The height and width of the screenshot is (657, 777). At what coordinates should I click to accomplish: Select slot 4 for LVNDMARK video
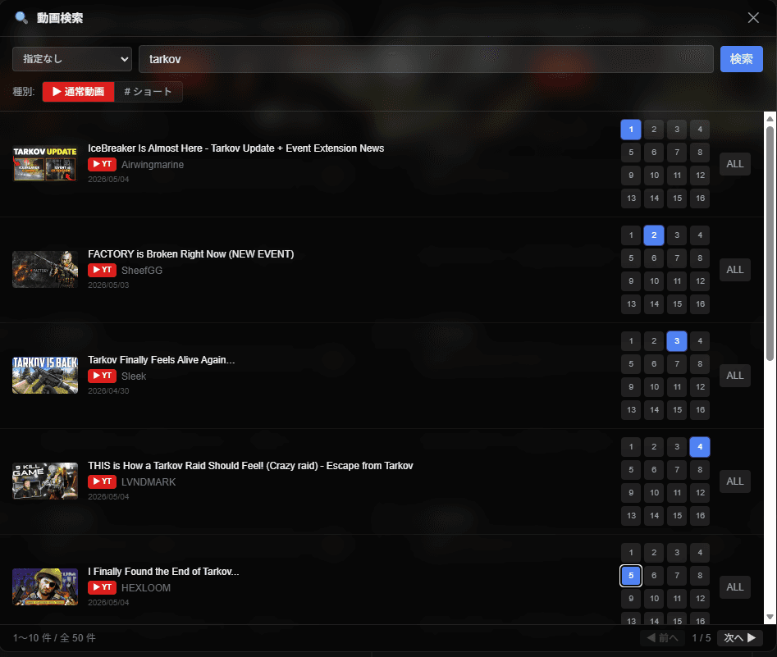700,446
